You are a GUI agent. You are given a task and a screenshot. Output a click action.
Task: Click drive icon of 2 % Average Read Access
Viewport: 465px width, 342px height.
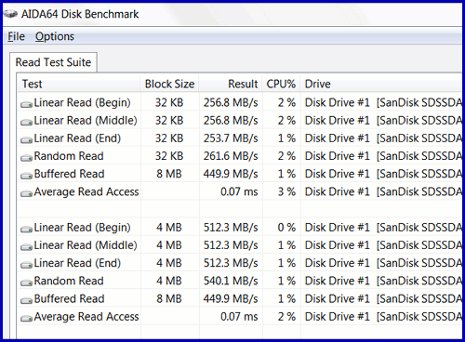coord(26,318)
